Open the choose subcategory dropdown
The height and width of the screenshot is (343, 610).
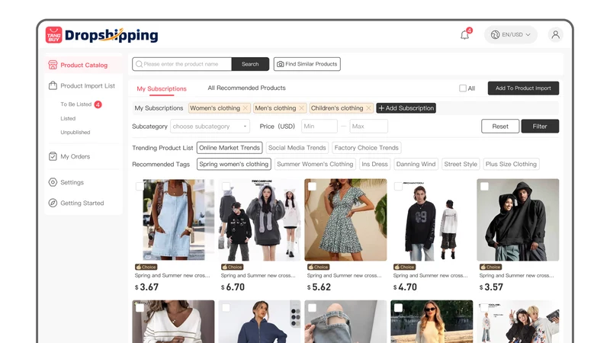[x=210, y=127]
